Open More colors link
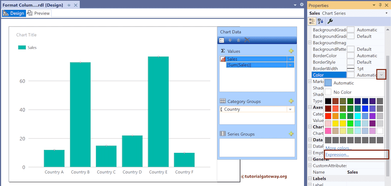391x186 pixels. pos(339,148)
